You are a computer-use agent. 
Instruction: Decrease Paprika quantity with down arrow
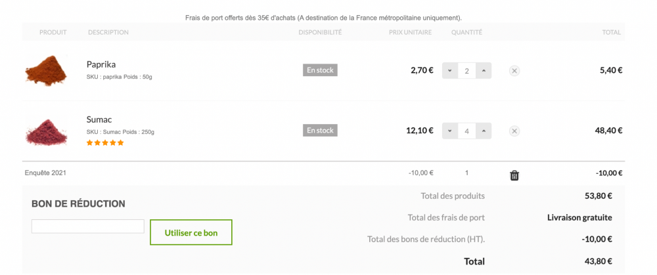point(450,71)
